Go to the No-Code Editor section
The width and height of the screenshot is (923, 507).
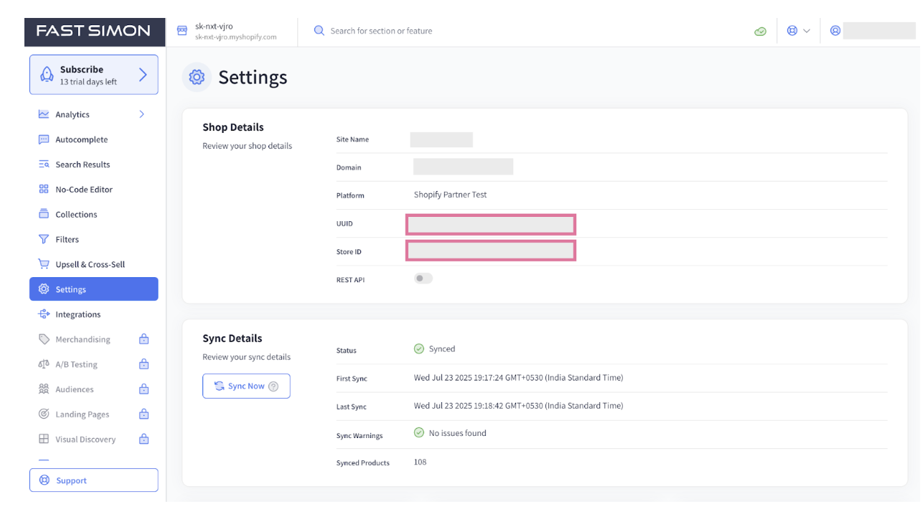pyautogui.click(x=84, y=190)
